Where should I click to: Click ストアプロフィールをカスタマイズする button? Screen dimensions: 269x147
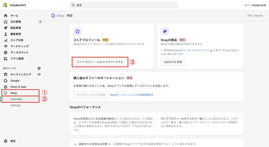(x=100, y=62)
